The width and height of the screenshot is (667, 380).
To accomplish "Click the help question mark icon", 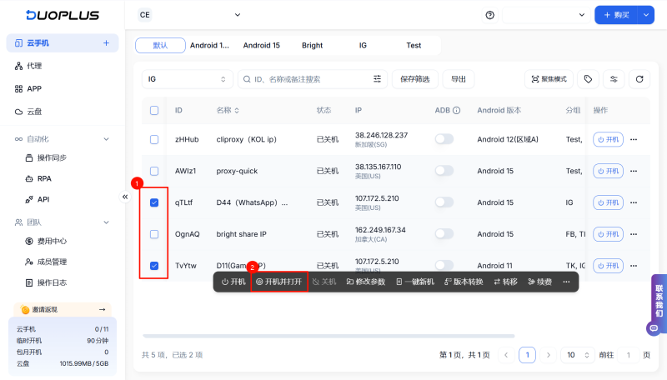I will (x=489, y=15).
